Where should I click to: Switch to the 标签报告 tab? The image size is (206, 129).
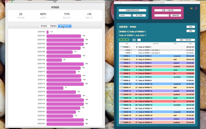(x=53, y=26)
